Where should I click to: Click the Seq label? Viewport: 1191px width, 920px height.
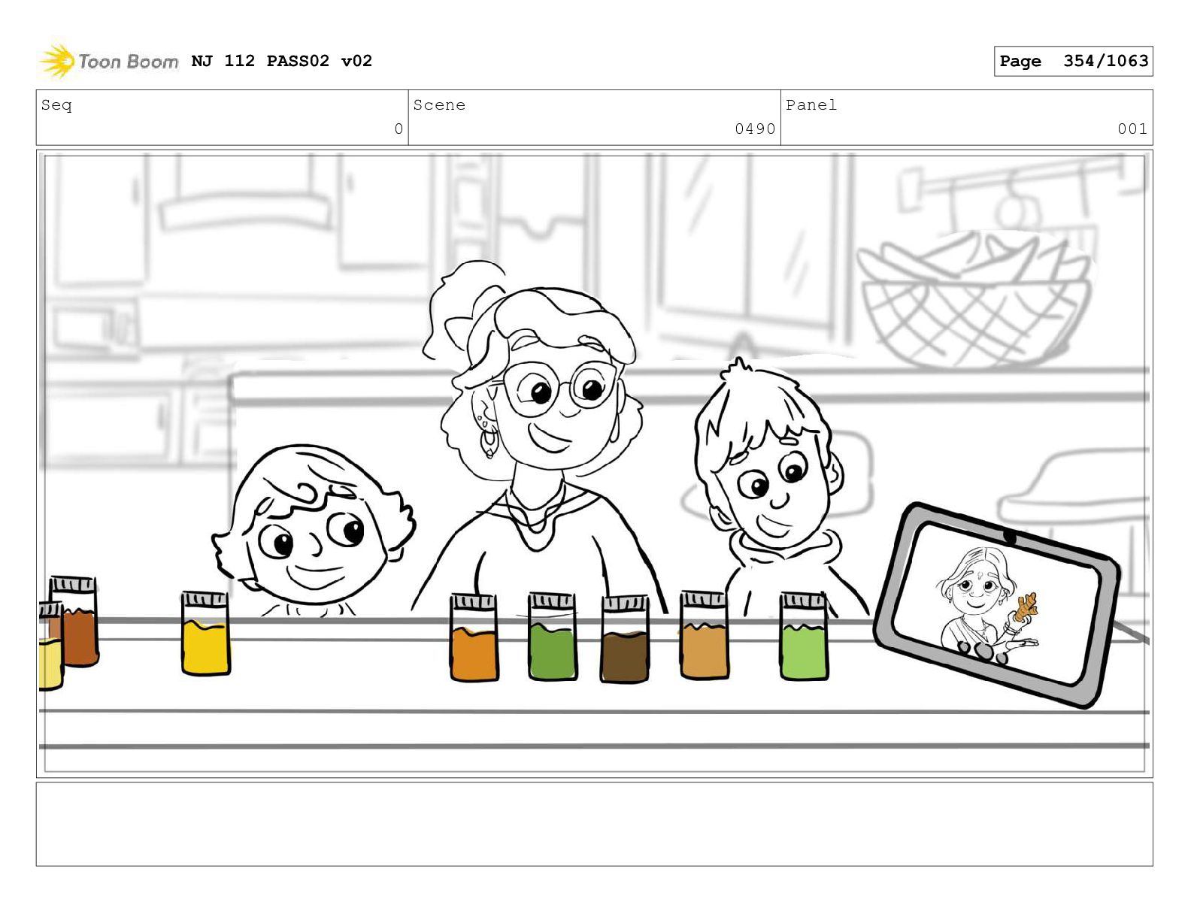56,105
